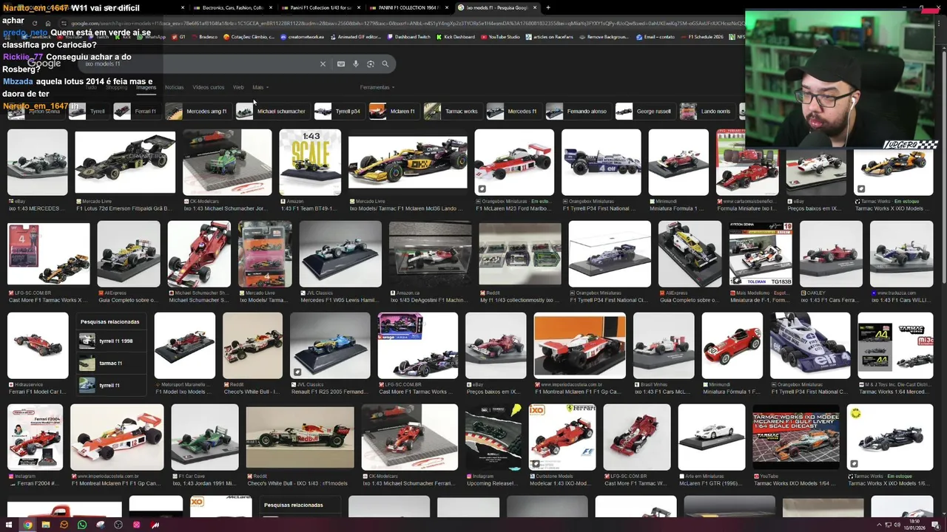Open F1 McLaren M23 Ford Marlboro image
Viewport: 947px width, 532px height.
coord(514,163)
